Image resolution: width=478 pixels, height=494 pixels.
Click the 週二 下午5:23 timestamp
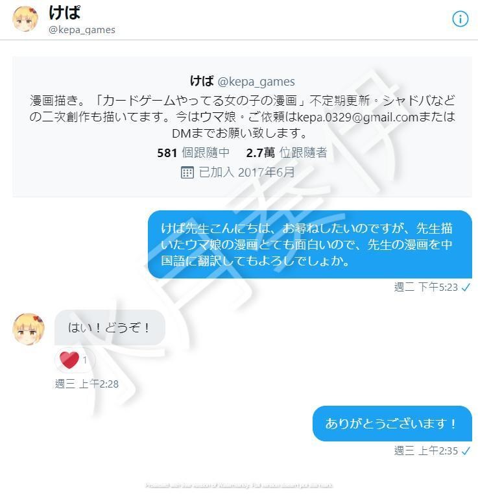pos(425,288)
